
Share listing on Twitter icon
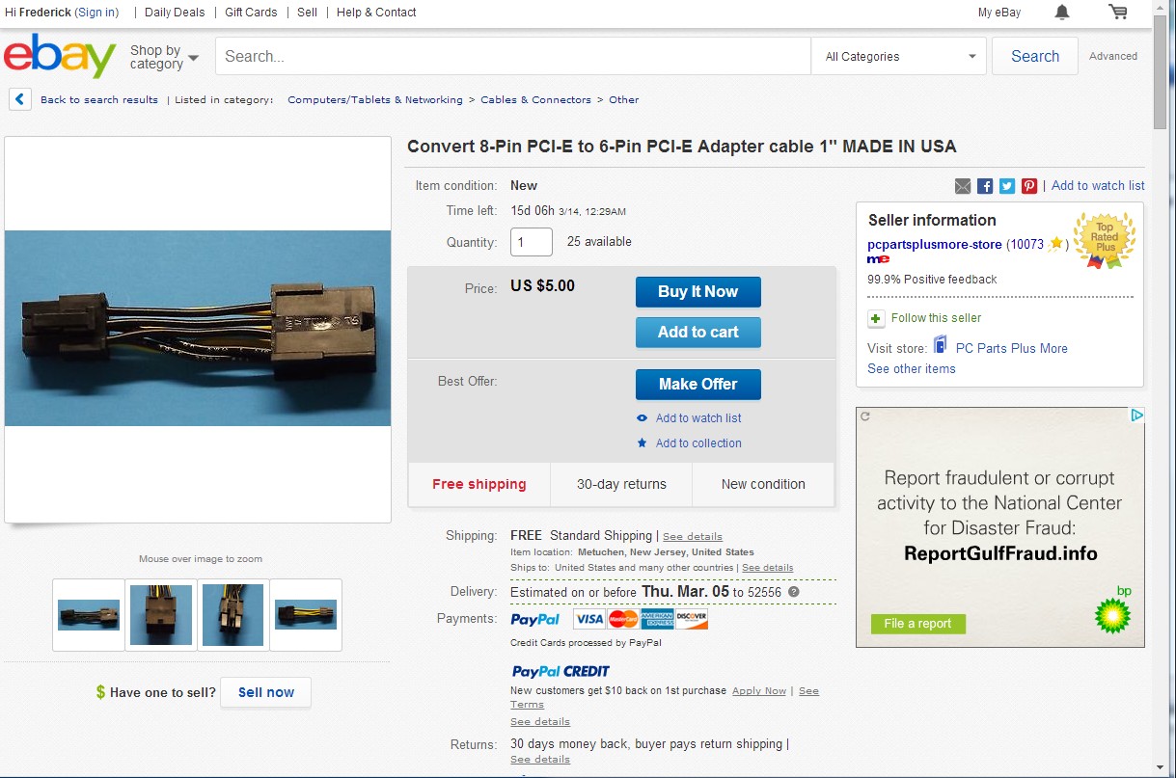[x=1007, y=186]
